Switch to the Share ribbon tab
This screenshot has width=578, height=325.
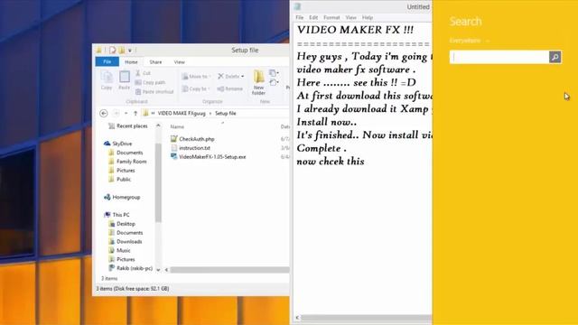click(155, 62)
